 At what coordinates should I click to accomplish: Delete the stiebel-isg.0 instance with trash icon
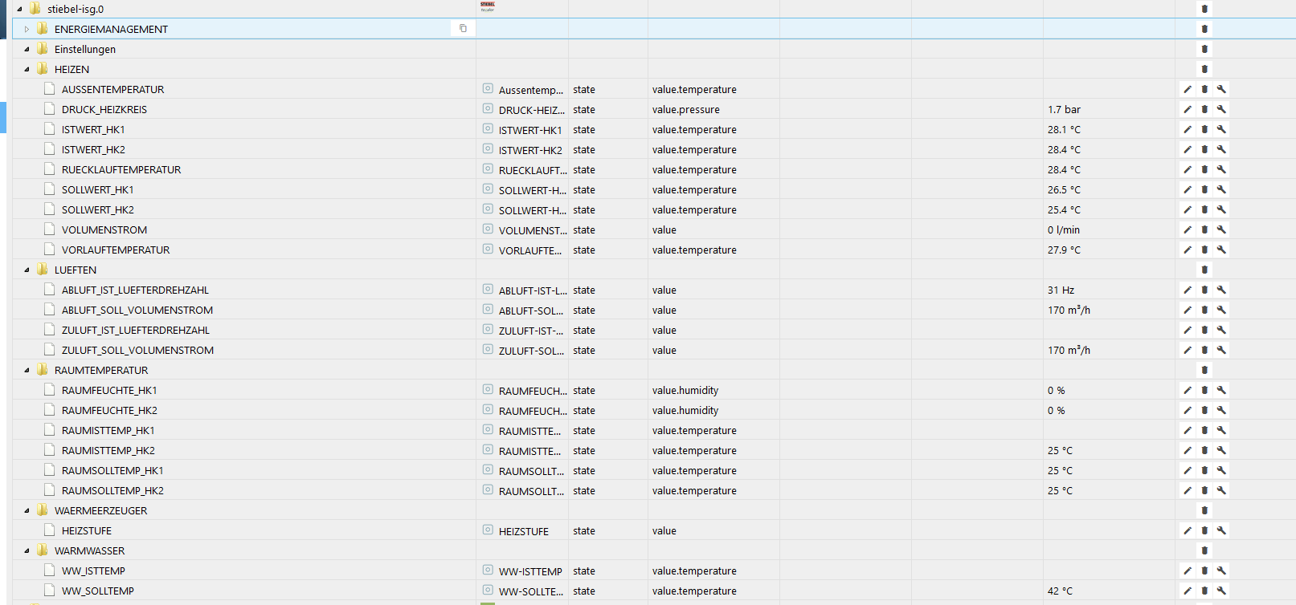(x=1204, y=9)
